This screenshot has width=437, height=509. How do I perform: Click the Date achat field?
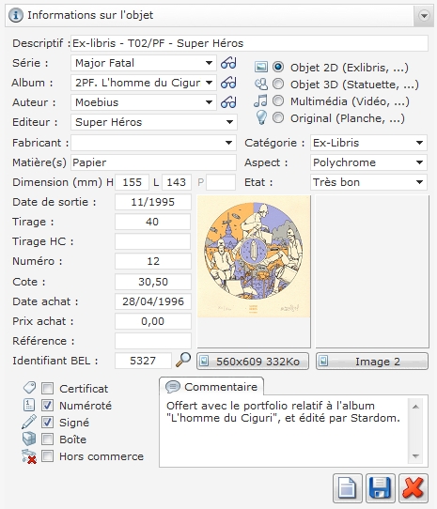(x=152, y=301)
